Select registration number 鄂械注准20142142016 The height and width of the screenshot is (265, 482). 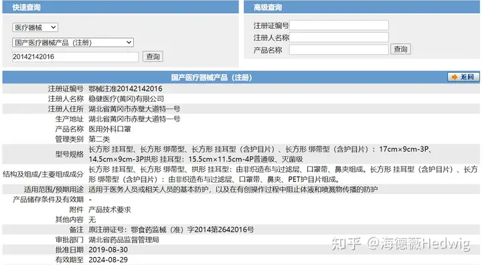point(125,88)
